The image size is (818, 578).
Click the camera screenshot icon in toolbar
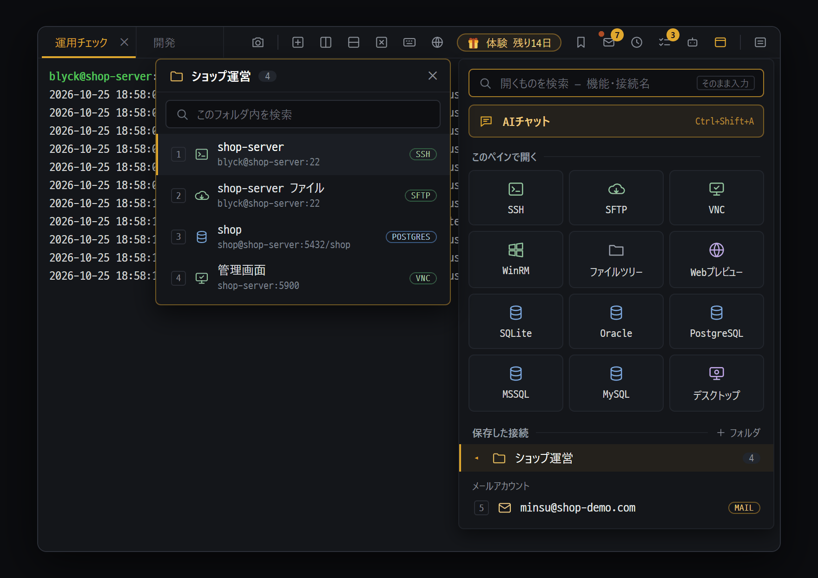click(x=258, y=43)
